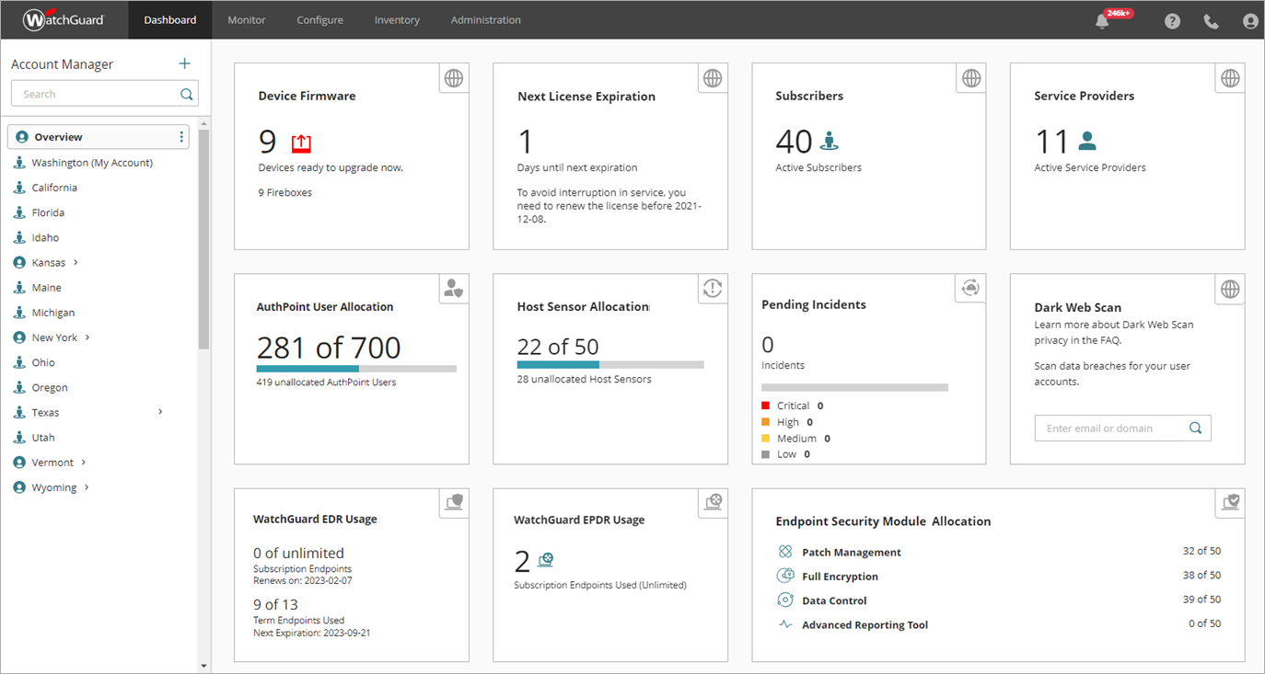Open the help question mark icon
The image size is (1265, 674).
pyautogui.click(x=1172, y=21)
